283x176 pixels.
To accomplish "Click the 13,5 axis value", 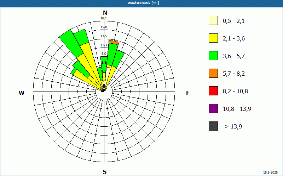I will 104,36.
